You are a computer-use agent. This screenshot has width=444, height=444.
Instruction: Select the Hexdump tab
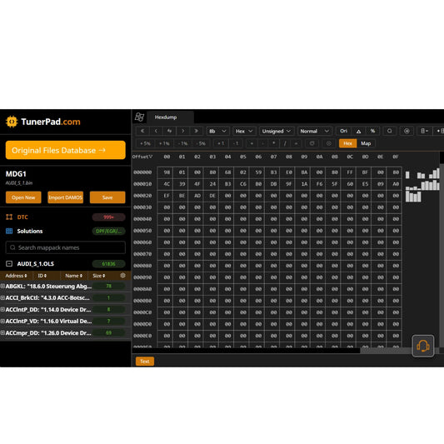[170, 117]
